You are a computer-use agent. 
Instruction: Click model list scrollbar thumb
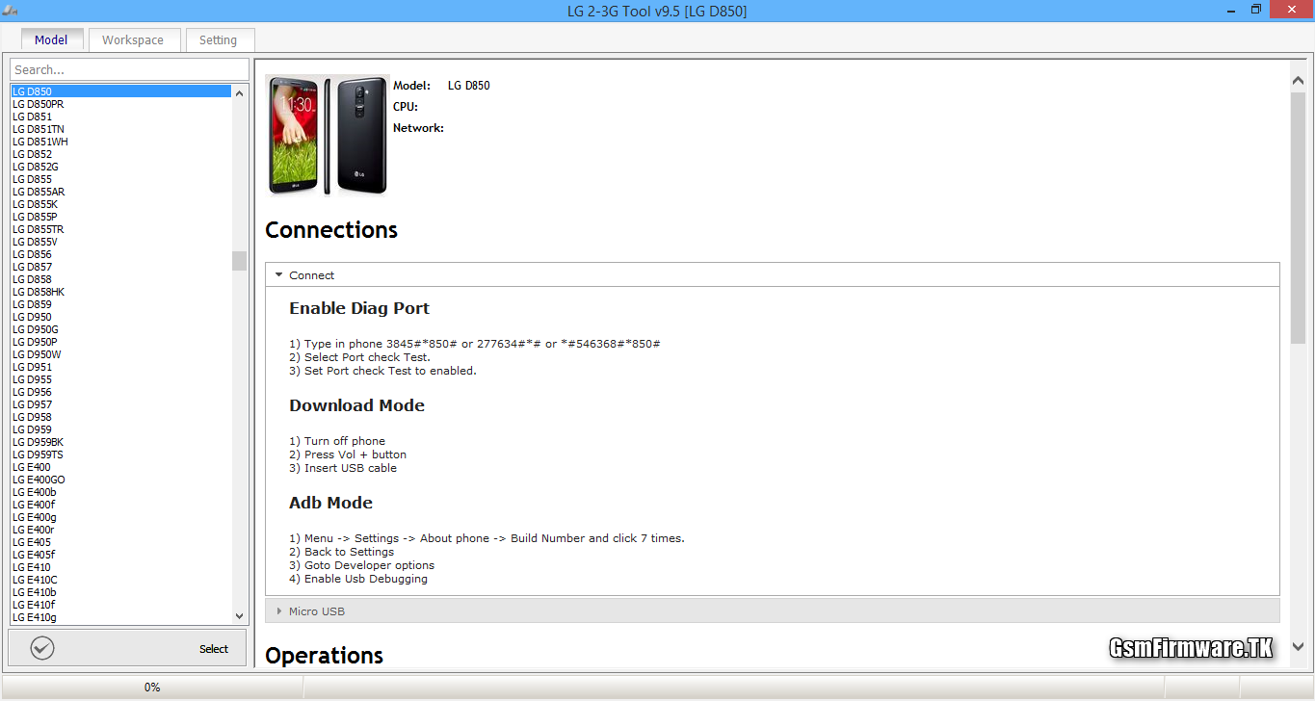point(240,261)
